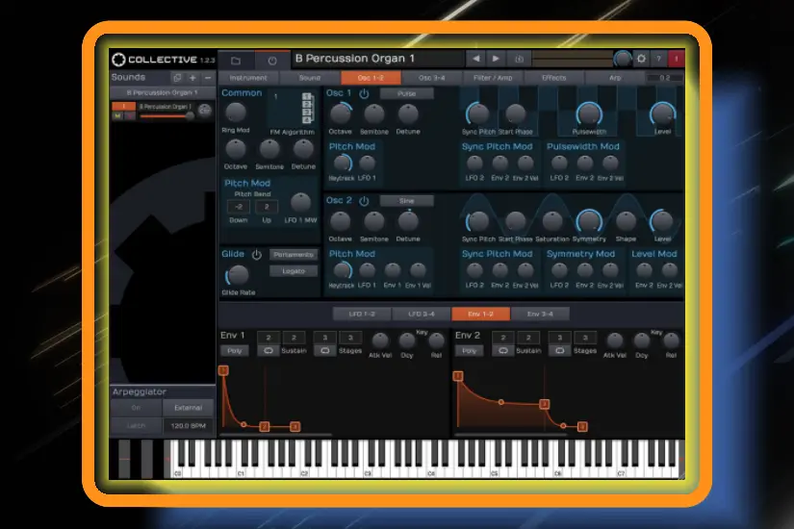Click the Env 1 sustain loop icon
Viewport: 794px width, 529px height.
(x=269, y=351)
